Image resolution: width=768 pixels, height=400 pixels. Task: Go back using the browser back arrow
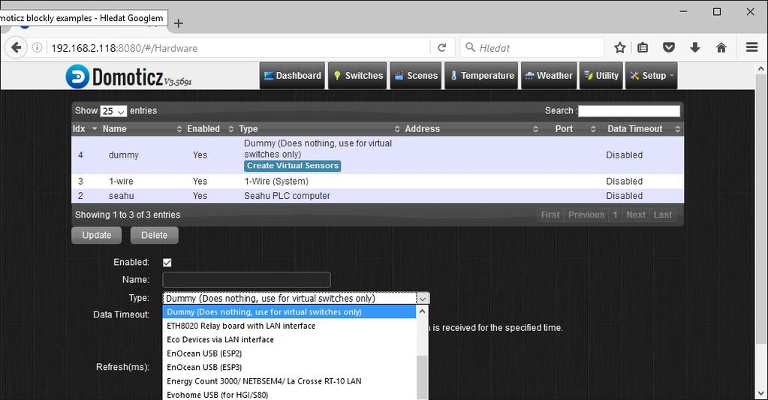[x=16, y=48]
